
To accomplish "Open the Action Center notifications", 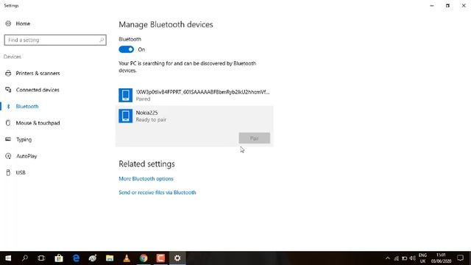I will click(460, 258).
